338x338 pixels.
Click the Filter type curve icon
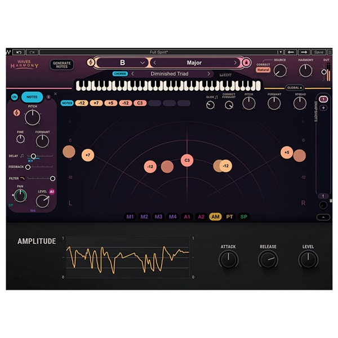tap(23, 178)
